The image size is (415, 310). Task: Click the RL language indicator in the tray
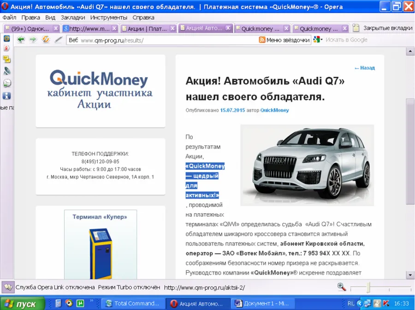(x=351, y=304)
